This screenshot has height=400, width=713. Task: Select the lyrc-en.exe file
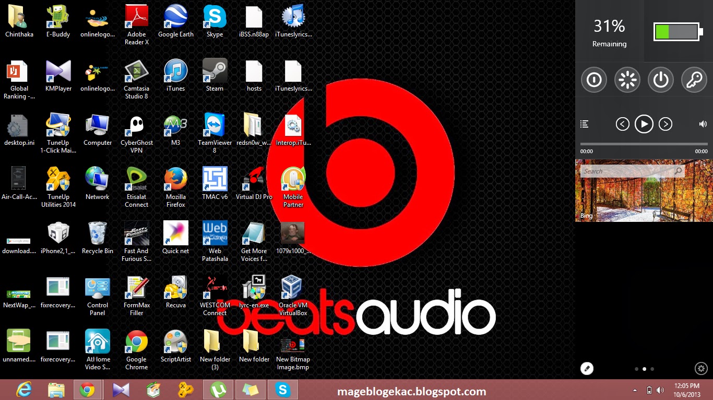click(254, 292)
